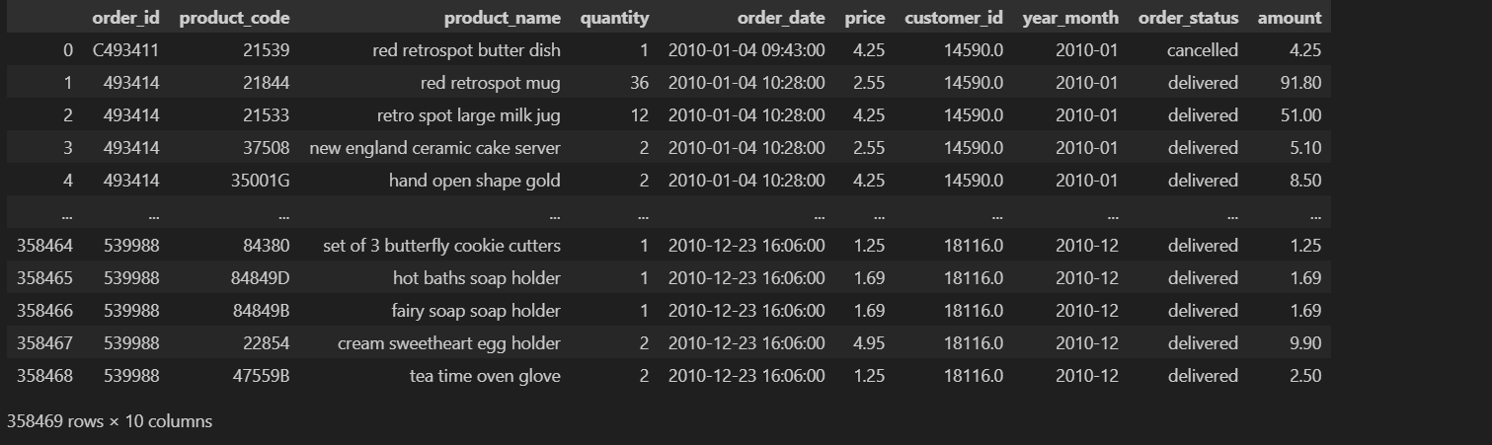Click the order_status column header
The image size is (1492, 445).
tap(1188, 18)
